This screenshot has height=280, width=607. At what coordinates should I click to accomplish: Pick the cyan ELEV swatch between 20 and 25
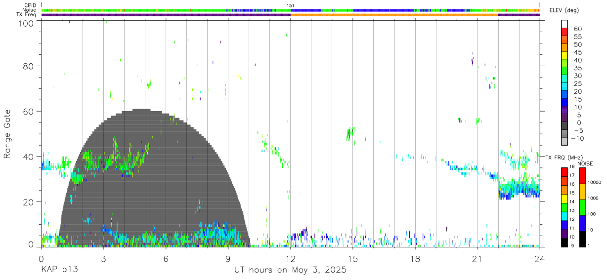(x=564, y=87)
